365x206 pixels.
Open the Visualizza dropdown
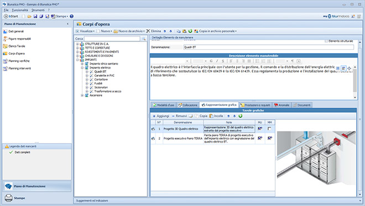[x=85, y=31]
